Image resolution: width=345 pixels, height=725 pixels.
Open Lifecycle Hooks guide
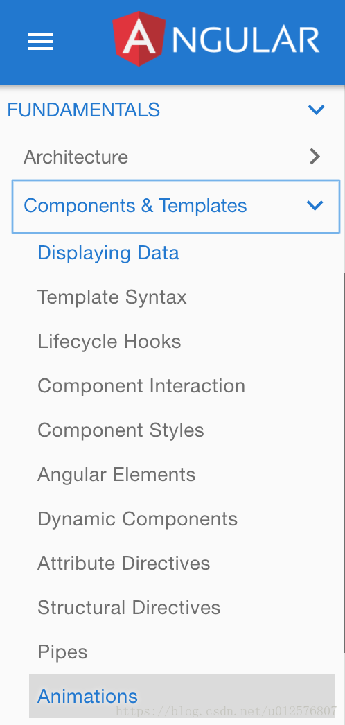(x=109, y=342)
